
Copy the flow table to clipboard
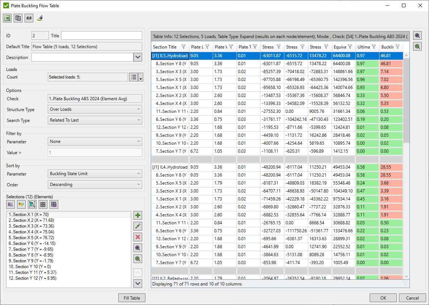click(x=18, y=18)
